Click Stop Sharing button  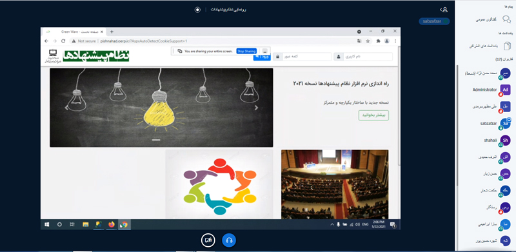coord(246,52)
